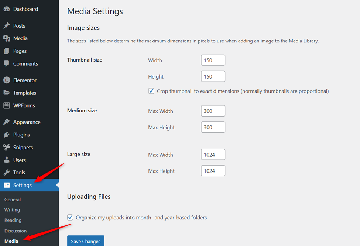Screen dimensions: 360x246
Task: Click the Templates folder icon
Action: click(7, 93)
